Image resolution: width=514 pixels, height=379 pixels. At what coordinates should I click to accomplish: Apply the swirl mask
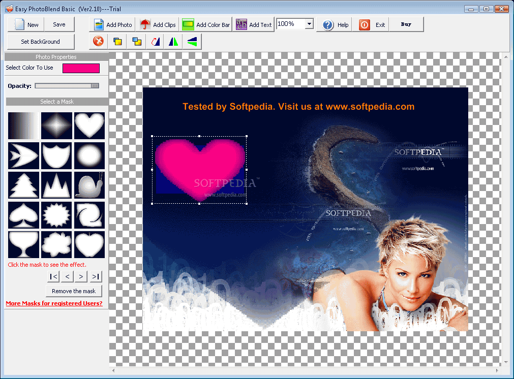(x=89, y=215)
